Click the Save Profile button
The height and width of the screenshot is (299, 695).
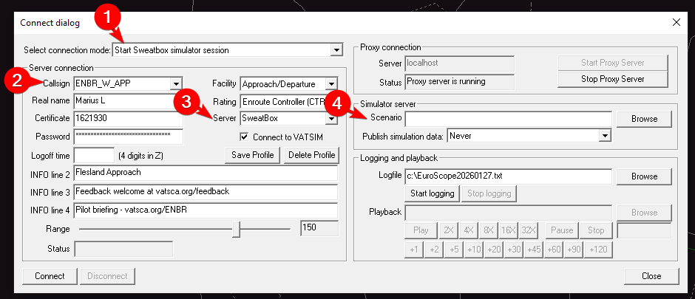tap(251, 155)
